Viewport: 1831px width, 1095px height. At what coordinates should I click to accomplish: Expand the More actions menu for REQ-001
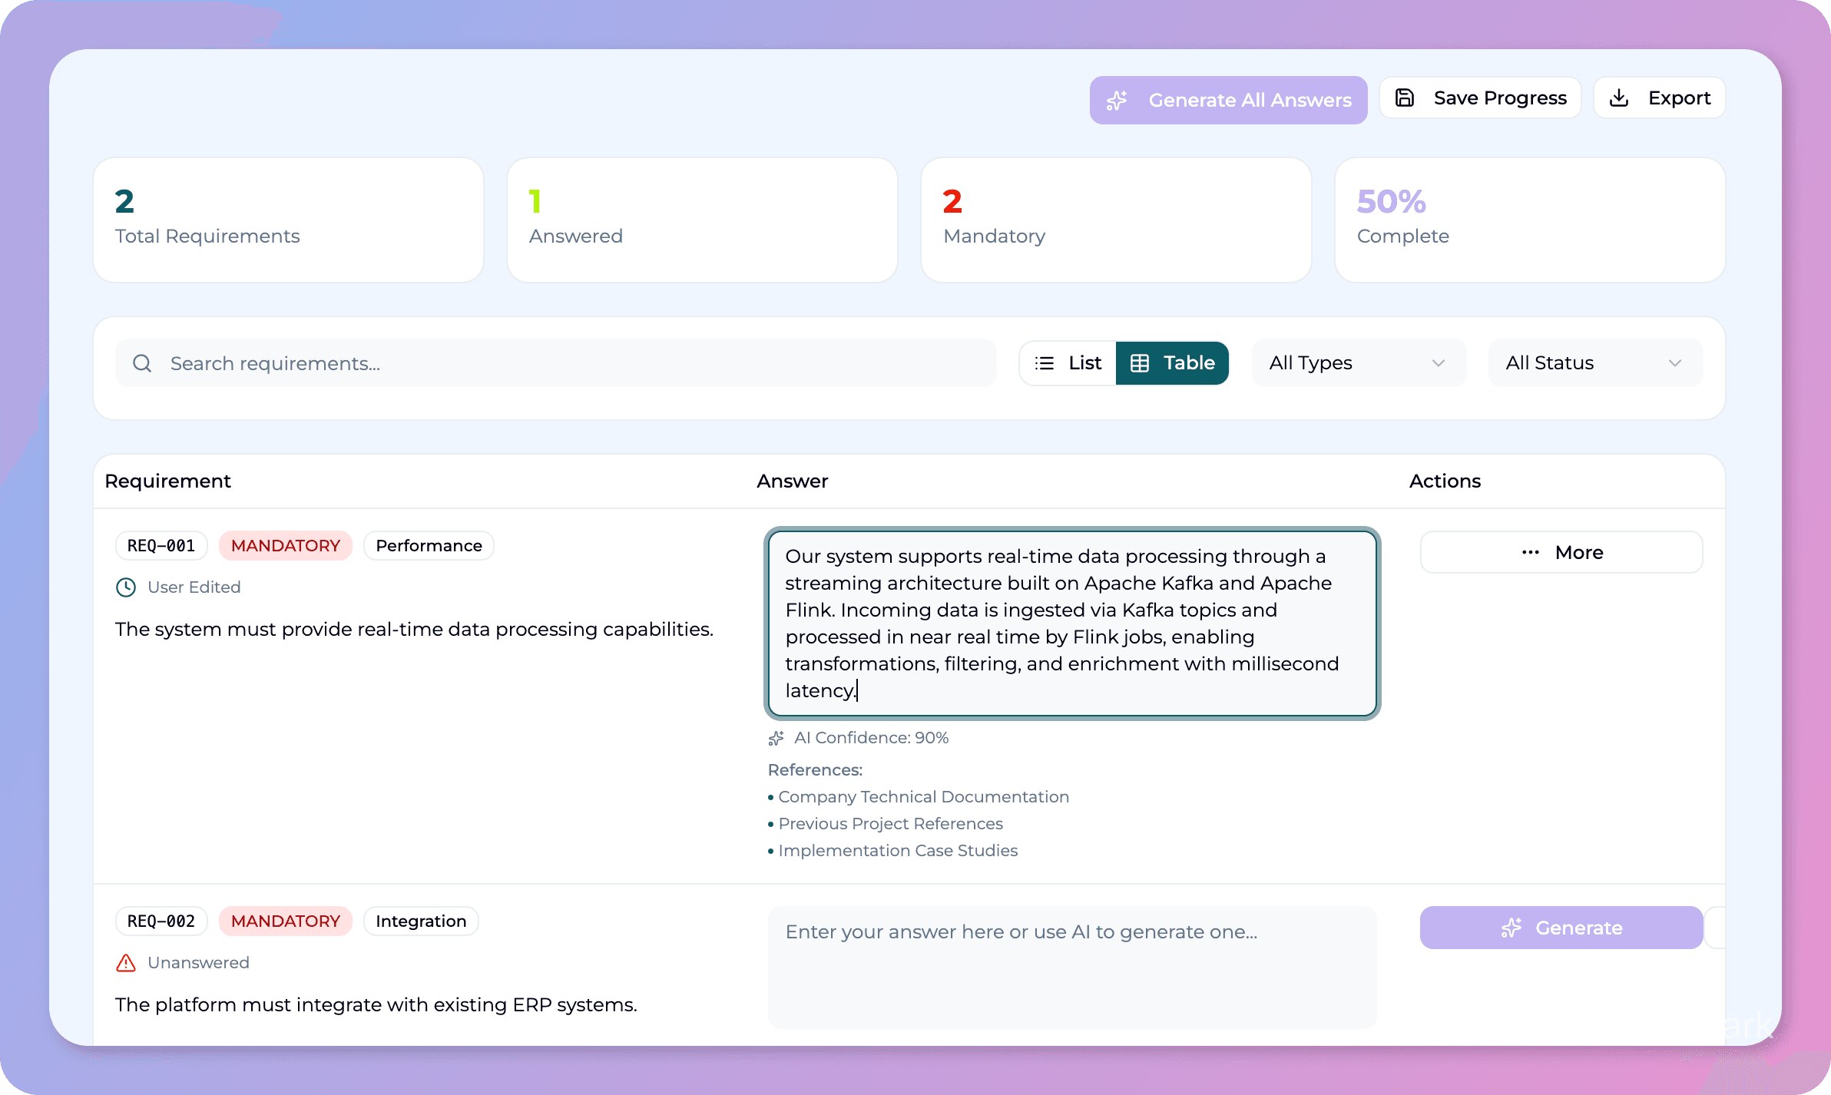click(x=1561, y=553)
